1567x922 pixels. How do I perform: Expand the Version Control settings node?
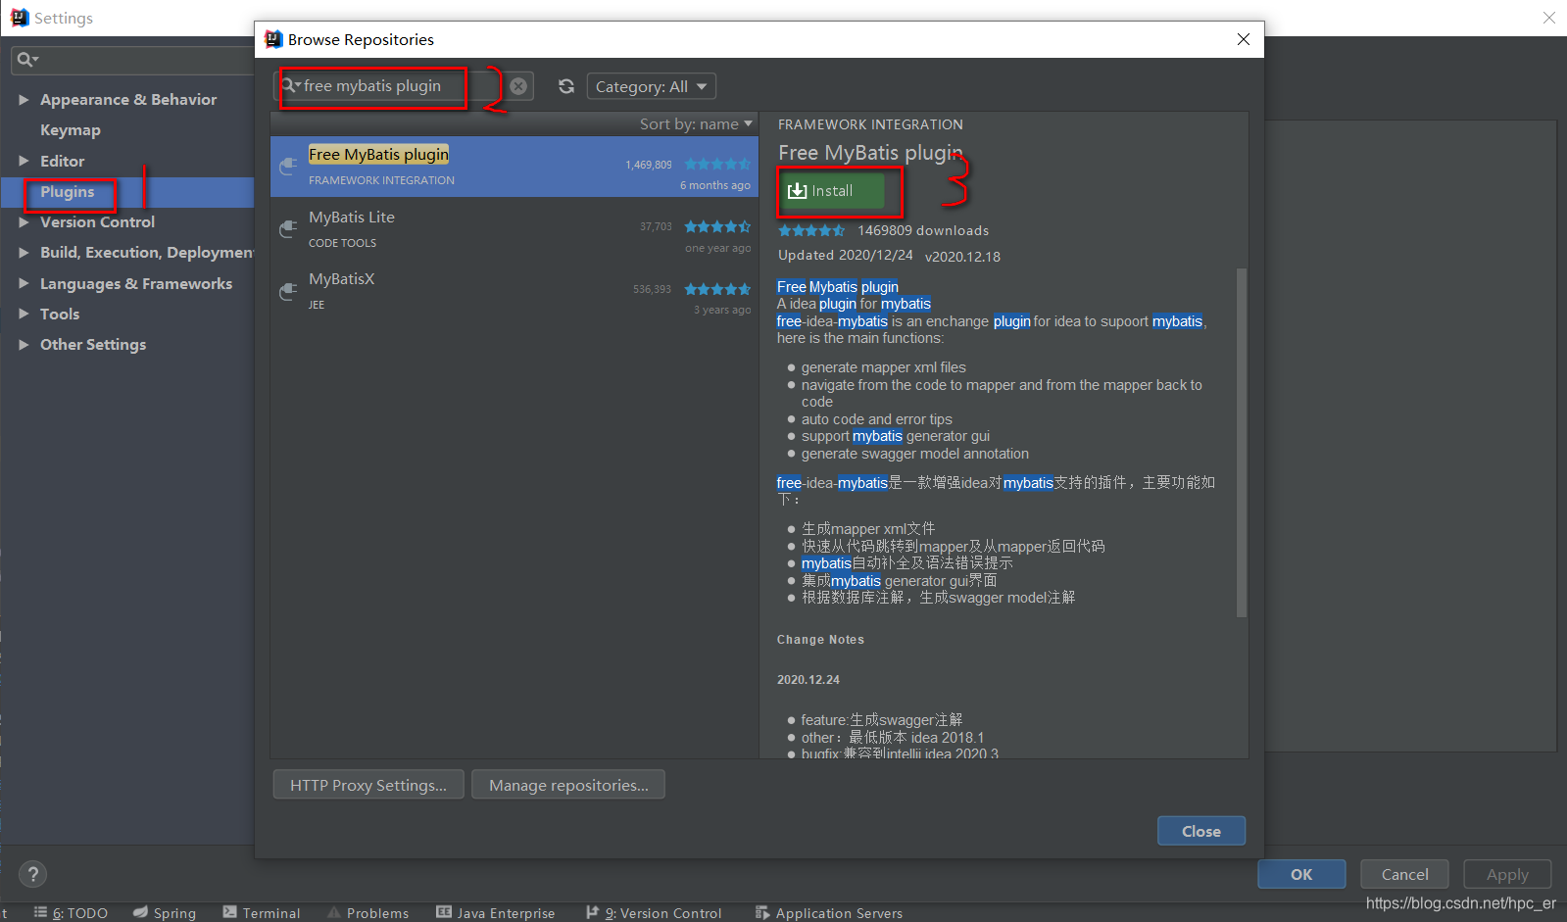click(24, 222)
